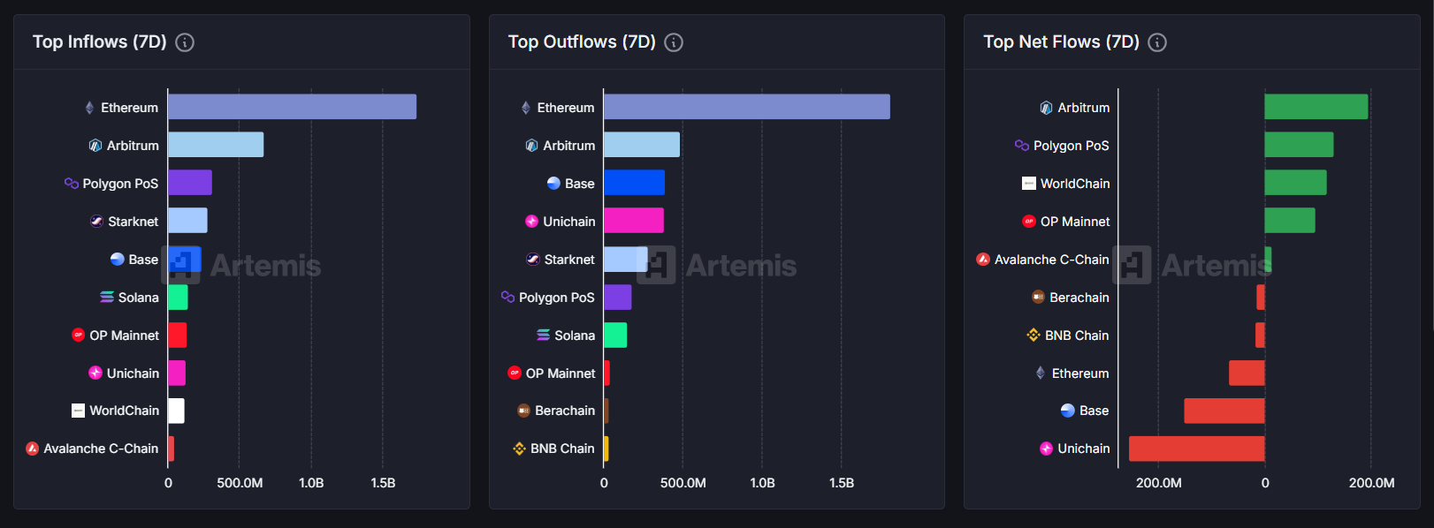This screenshot has width=1434, height=528.
Task: Click the green Polygon PoS net flow bar
Action: click(1300, 145)
